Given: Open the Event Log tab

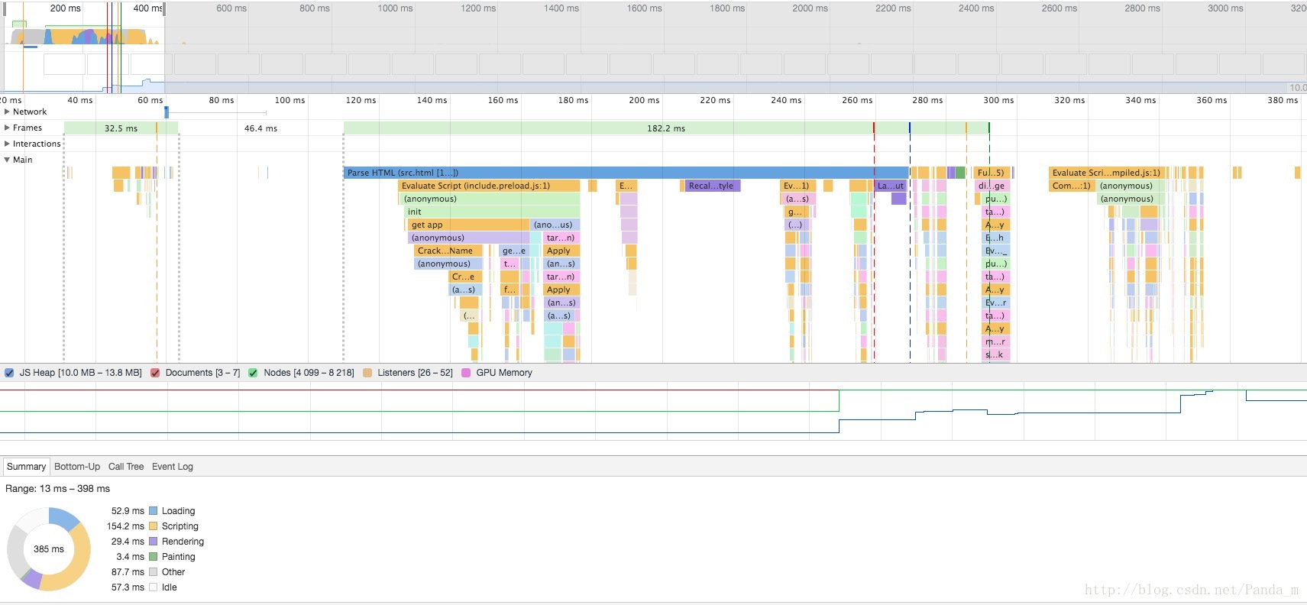Looking at the screenshot, I should coord(173,467).
